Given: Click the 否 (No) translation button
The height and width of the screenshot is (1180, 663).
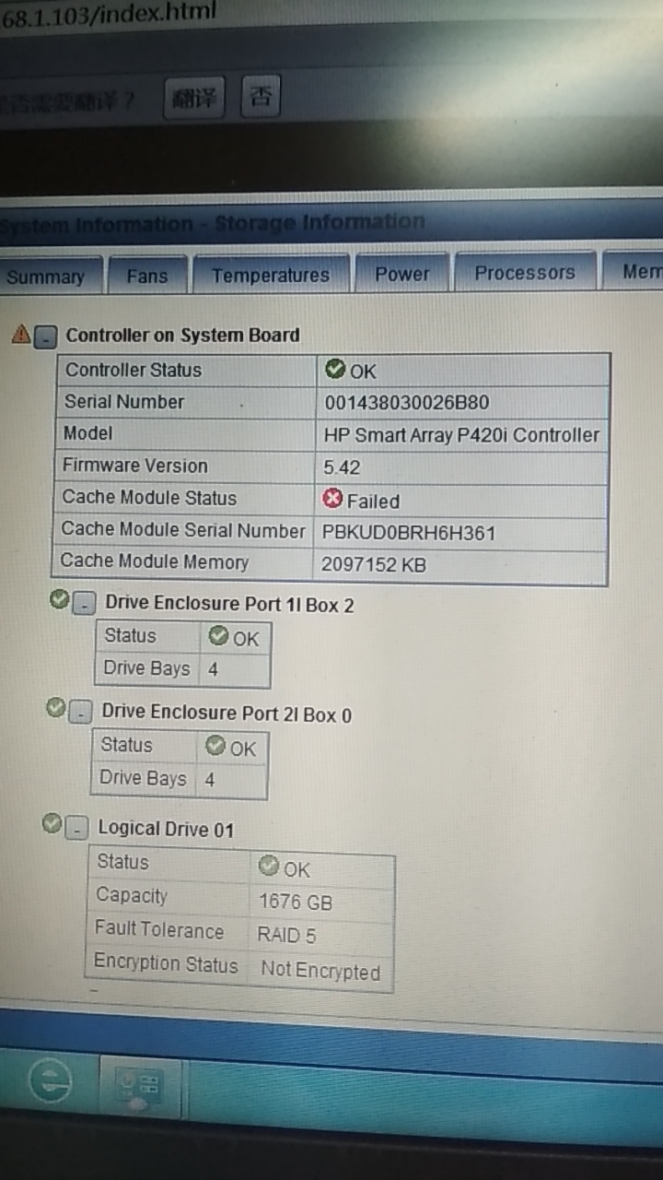Looking at the screenshot, I should tap(261, 96).
